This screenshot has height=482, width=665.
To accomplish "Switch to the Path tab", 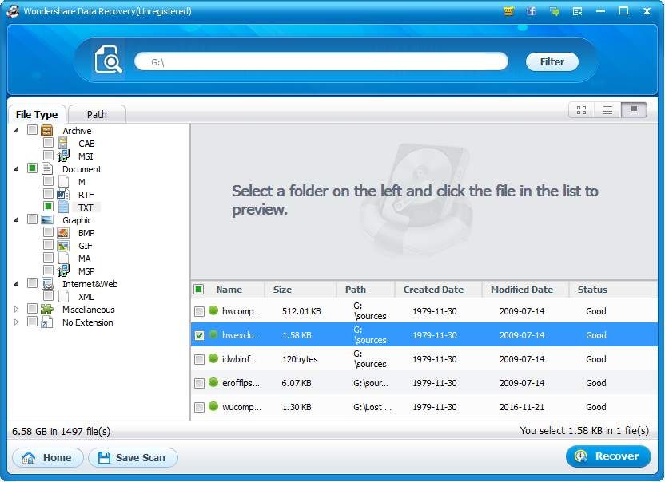I will click(x=97, y=114).
